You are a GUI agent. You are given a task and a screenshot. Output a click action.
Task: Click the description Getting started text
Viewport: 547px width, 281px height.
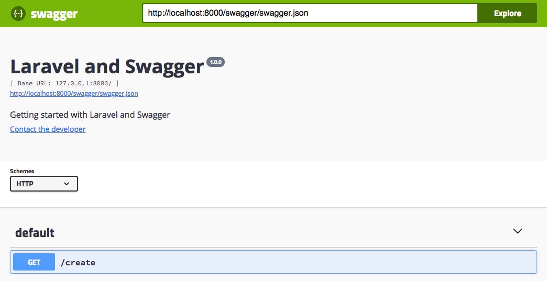pyautogui.click(x=90, y=115)
